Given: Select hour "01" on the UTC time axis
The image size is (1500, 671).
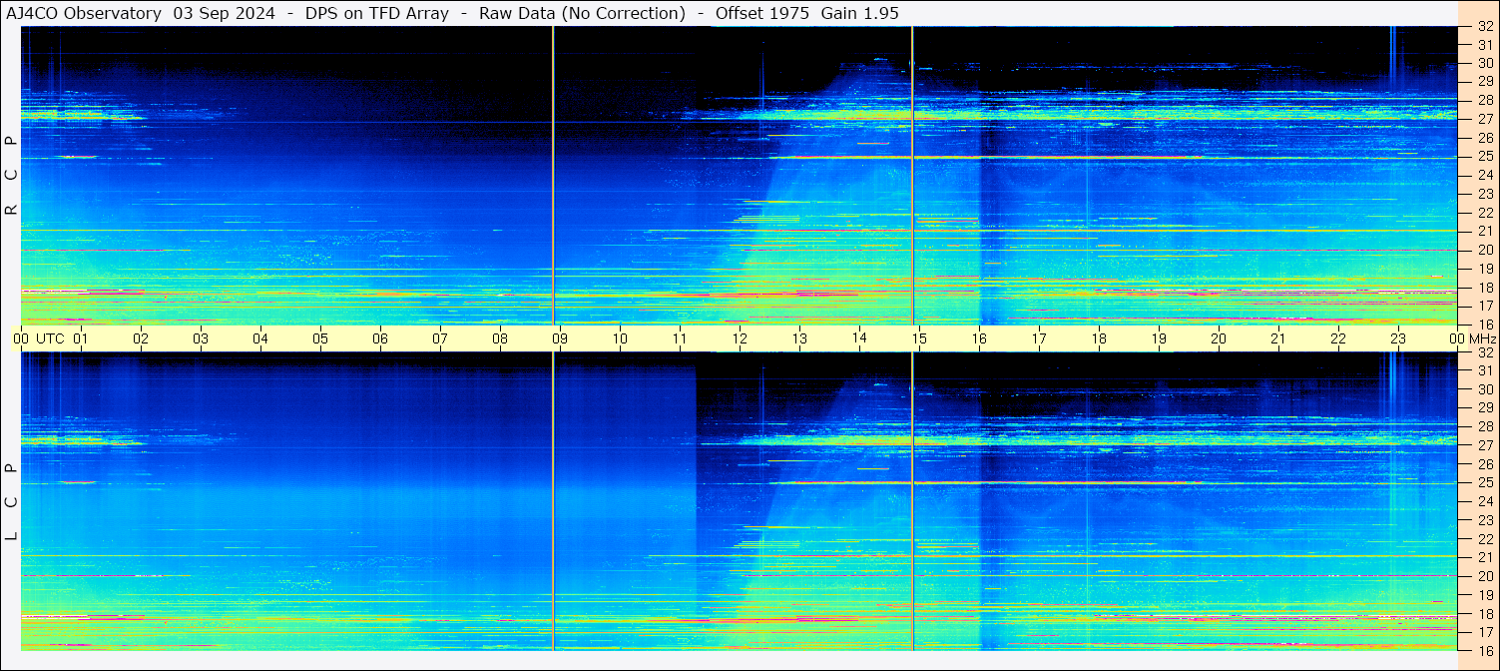Looking at the screenshot, I should (81, 338).
